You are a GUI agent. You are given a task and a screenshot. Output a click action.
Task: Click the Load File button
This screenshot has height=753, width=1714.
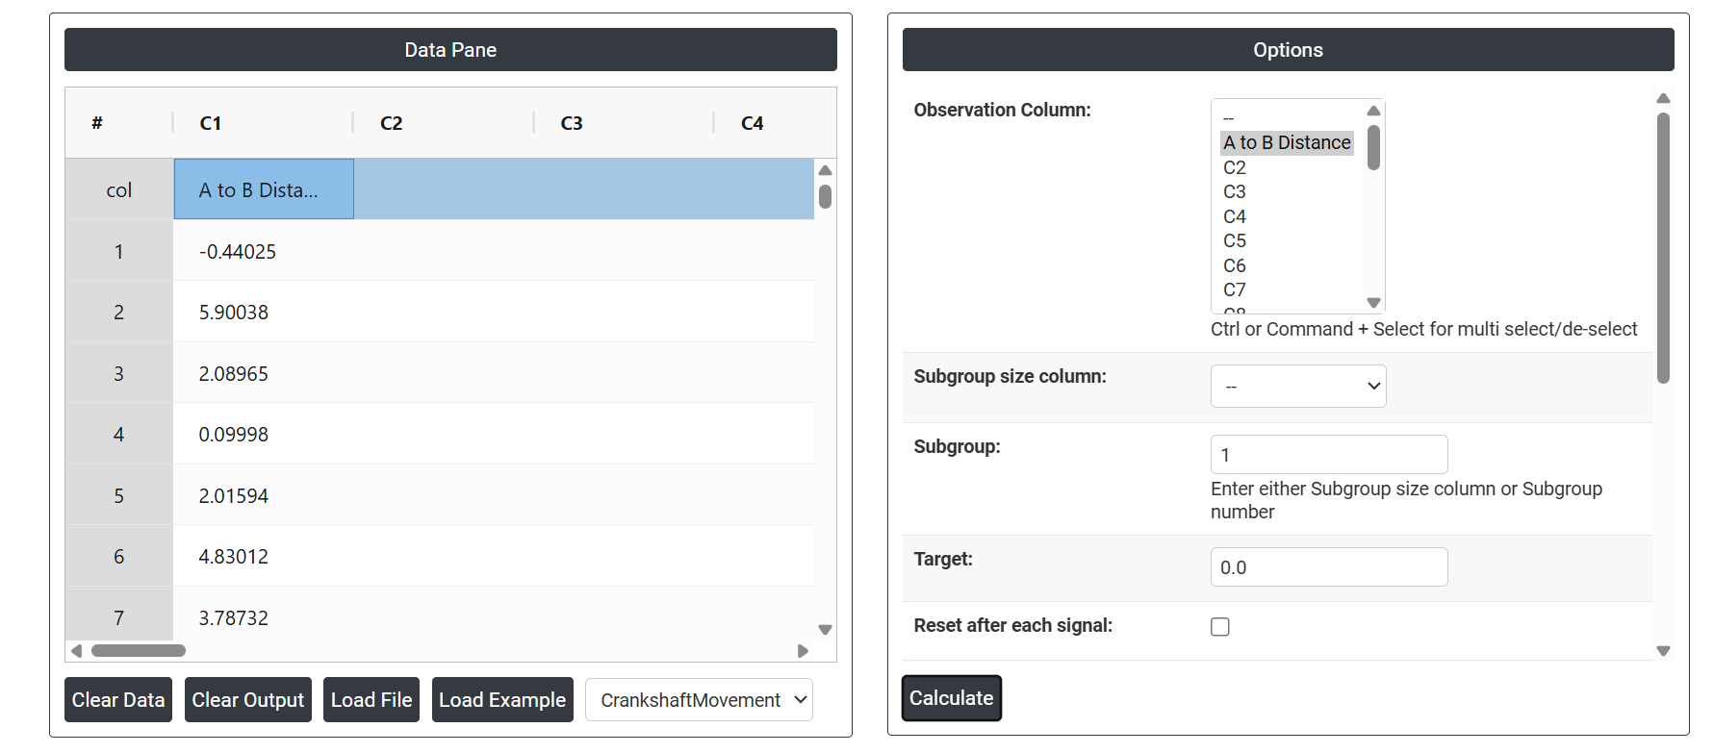tap(371, 700)
